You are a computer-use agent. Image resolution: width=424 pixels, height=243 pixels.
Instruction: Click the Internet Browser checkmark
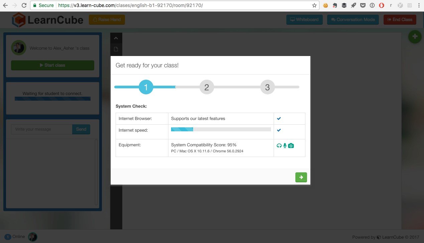(x=279, y=118)
